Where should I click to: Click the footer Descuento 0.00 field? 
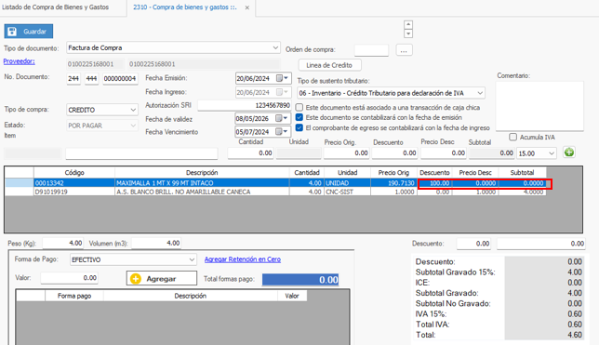pyautogui.click(x=473, y=244)
